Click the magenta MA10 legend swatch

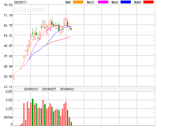(x=103, y=2)
